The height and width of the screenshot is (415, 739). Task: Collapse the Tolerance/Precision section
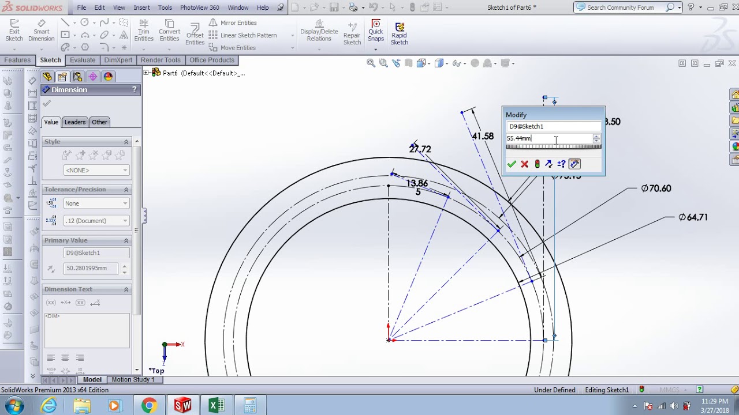click(x=126, y=190)
